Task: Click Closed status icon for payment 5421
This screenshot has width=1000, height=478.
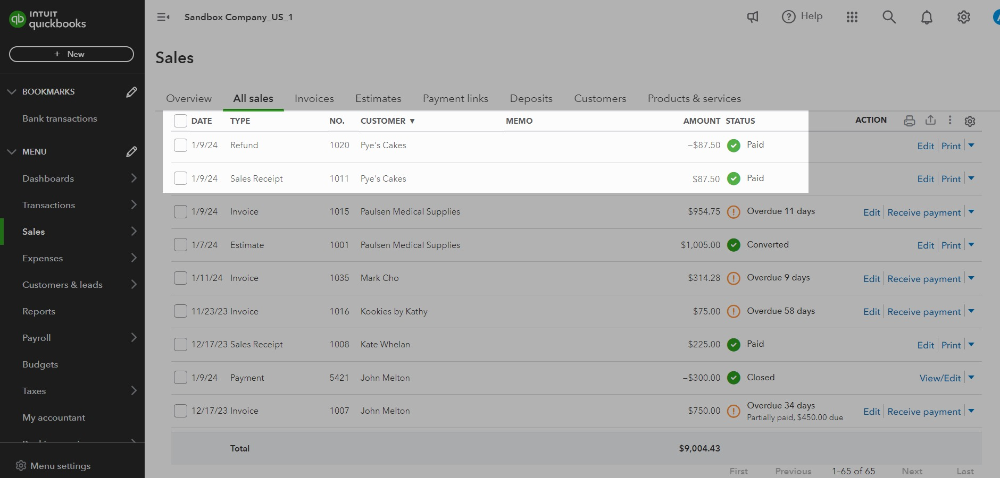Action: click(734, 378)
